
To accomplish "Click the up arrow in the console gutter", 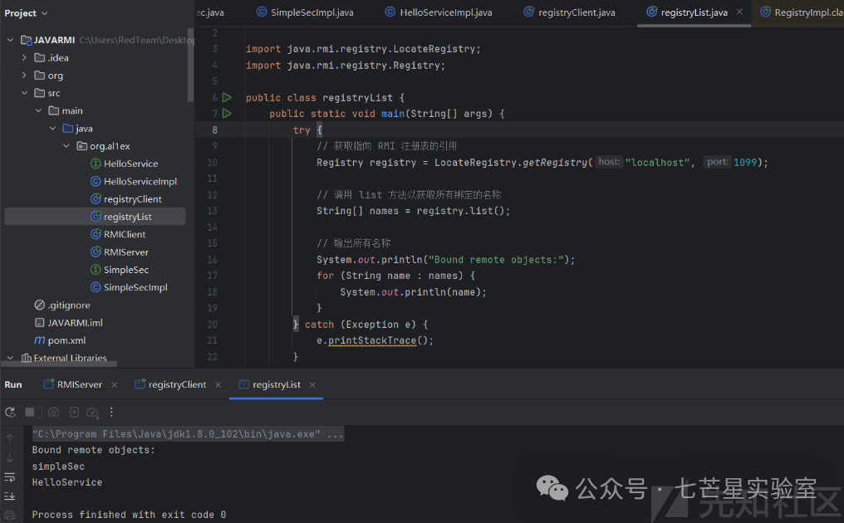I will click(x=10, y=438).
